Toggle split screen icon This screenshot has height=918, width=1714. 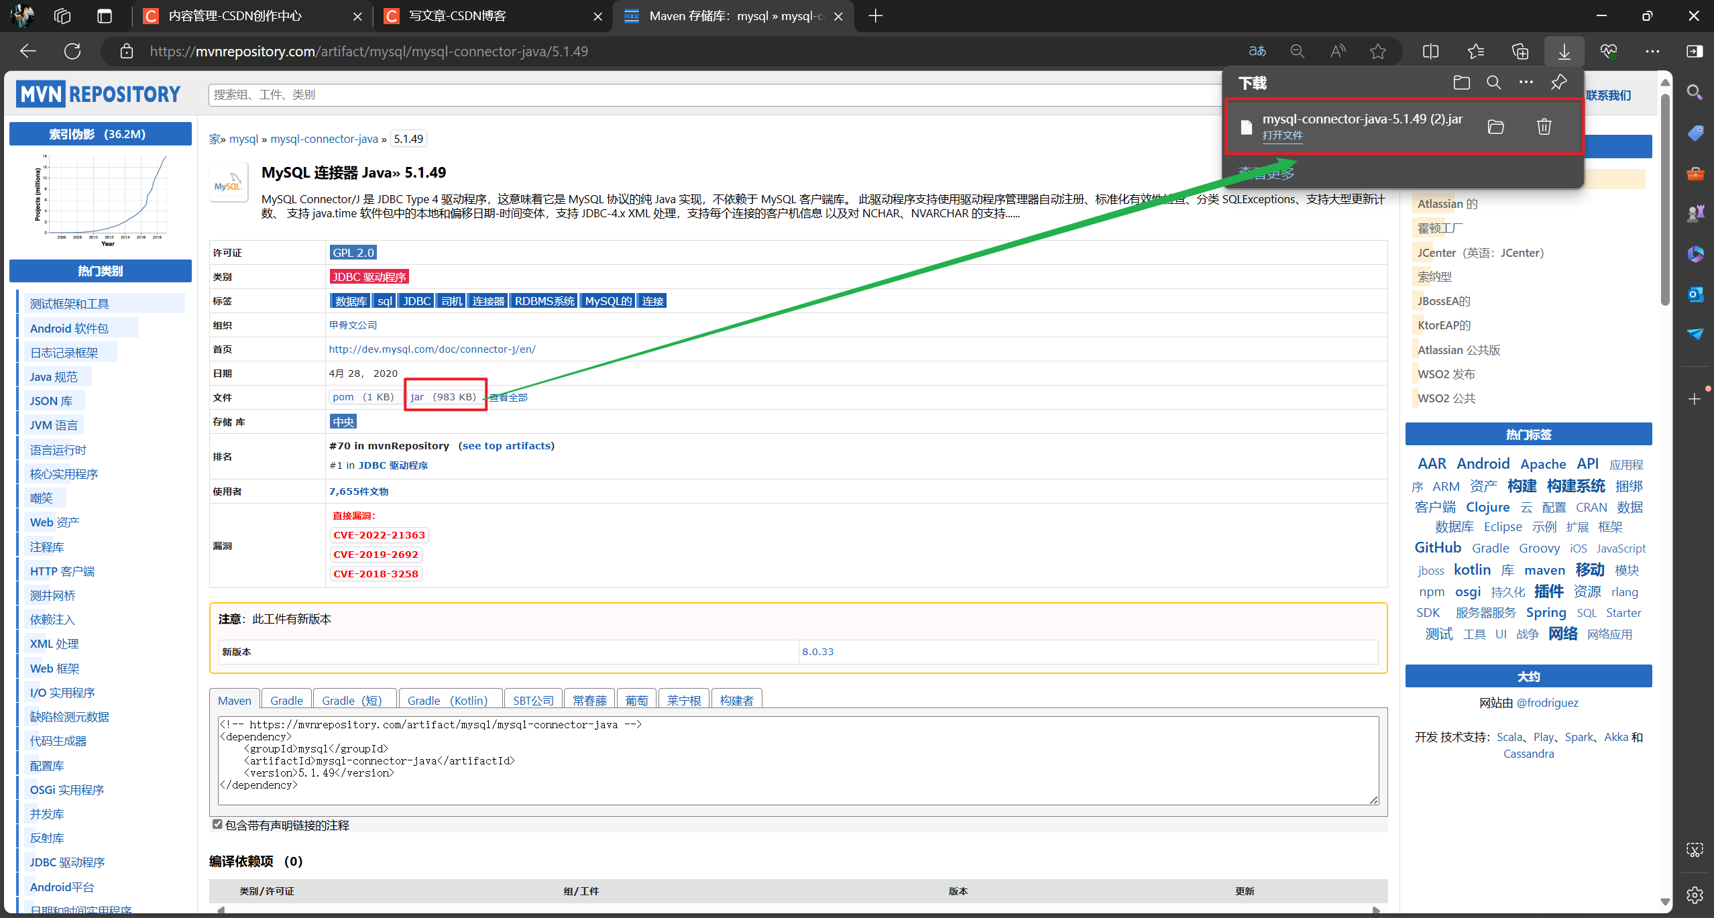click(x=1431, y=51)
